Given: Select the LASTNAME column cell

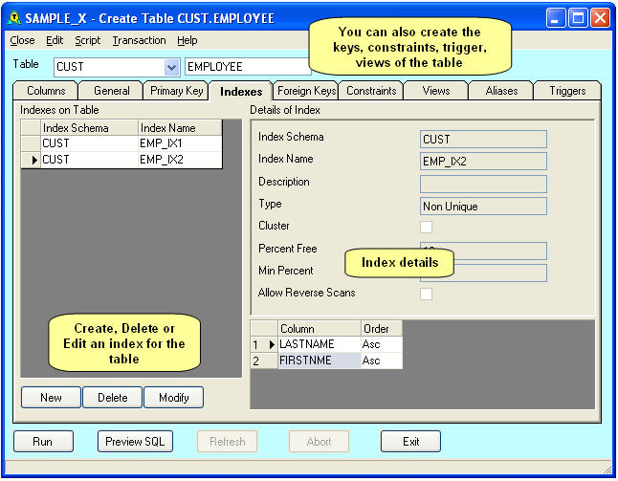Looking at the screenshot, I should [320, 344].
